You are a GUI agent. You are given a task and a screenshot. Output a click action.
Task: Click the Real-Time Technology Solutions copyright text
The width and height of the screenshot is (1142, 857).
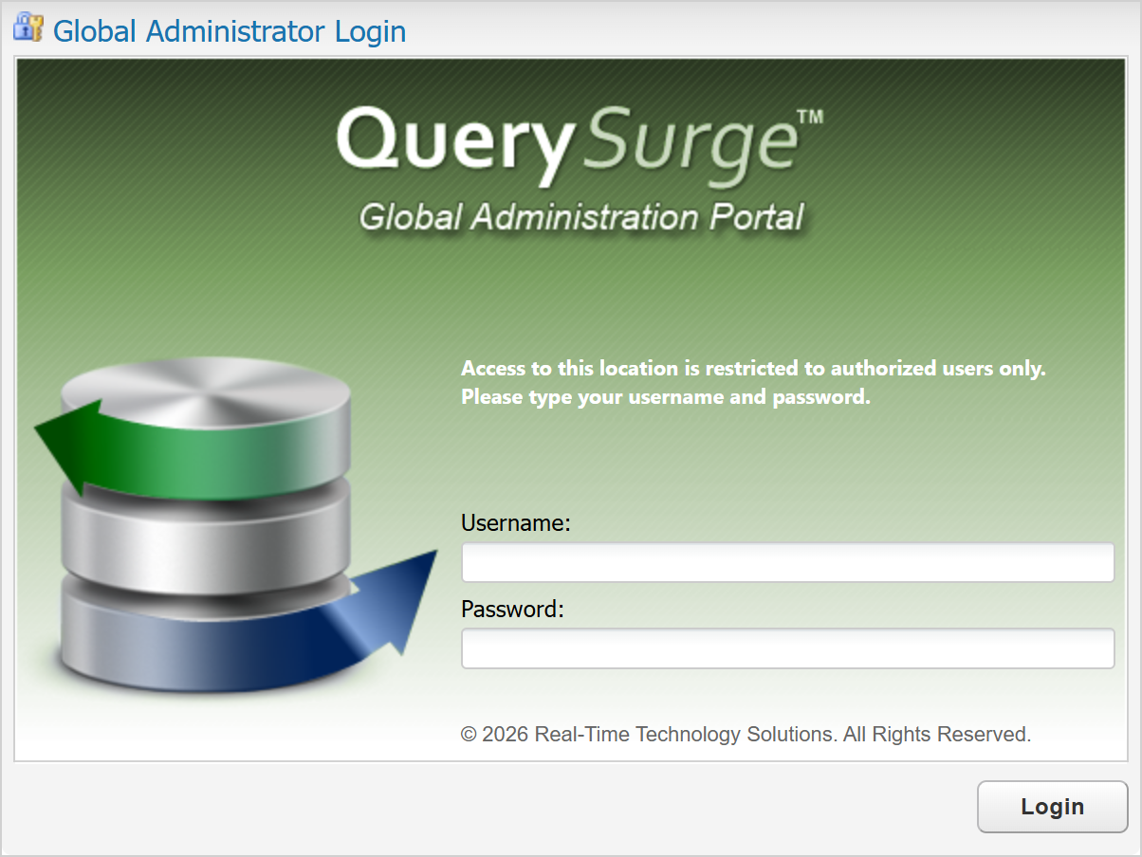746,734
